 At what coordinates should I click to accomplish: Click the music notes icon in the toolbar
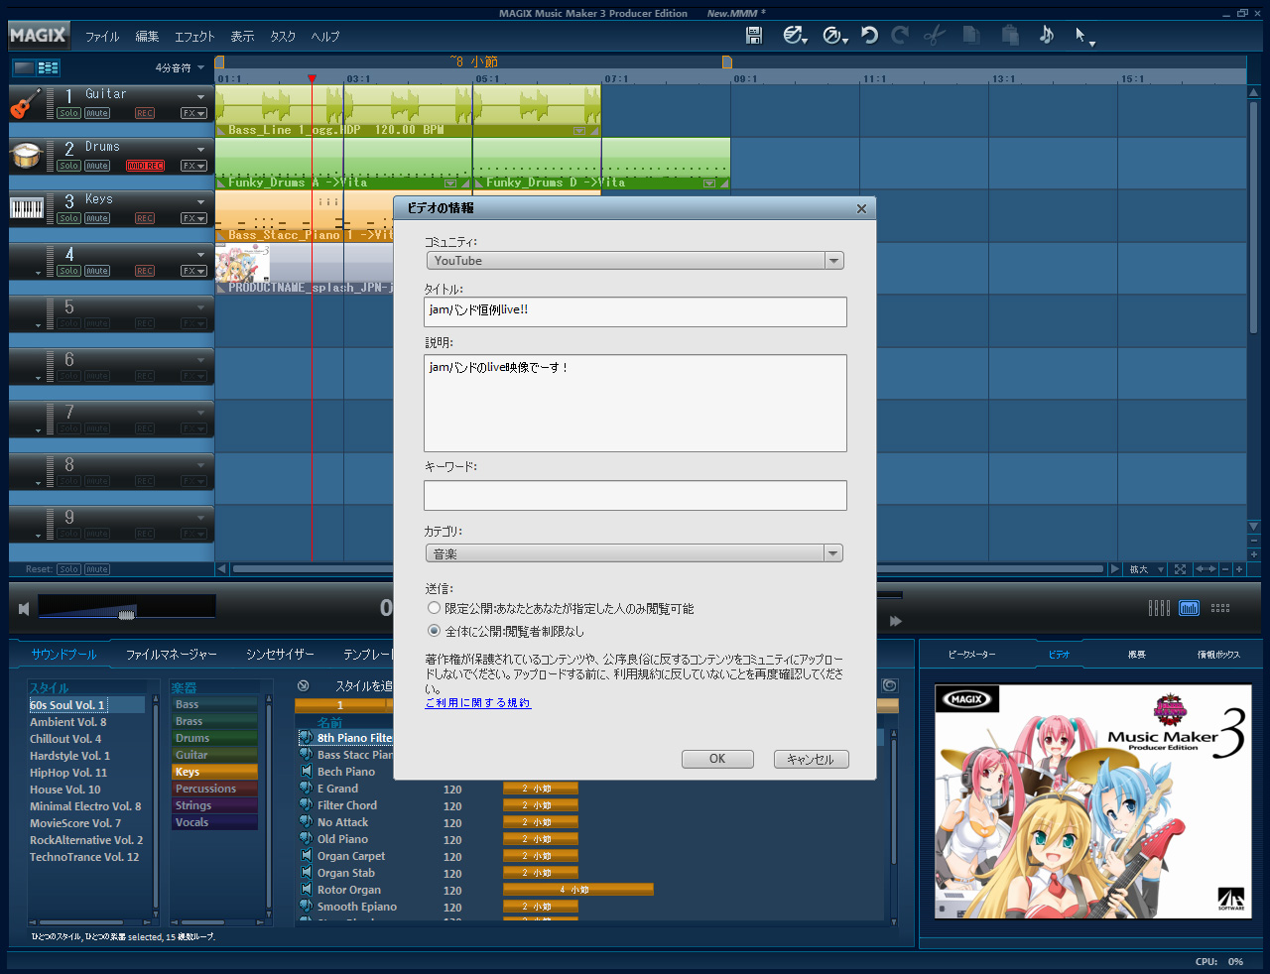coord(1047,35)
